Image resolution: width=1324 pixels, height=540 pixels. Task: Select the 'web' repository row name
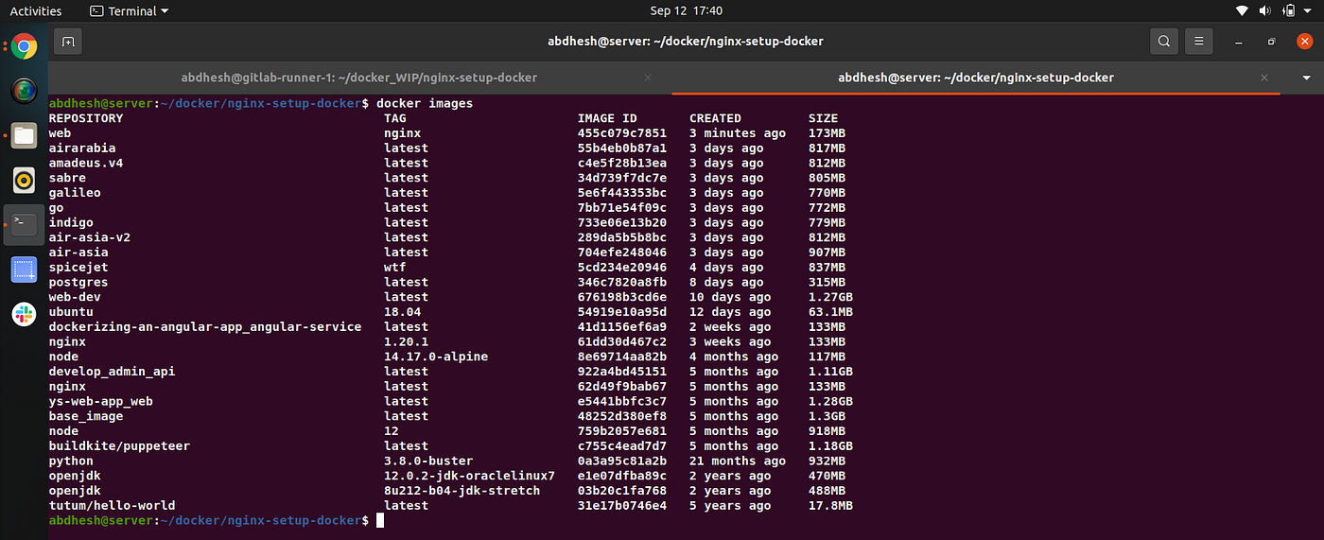coord(60,133)
